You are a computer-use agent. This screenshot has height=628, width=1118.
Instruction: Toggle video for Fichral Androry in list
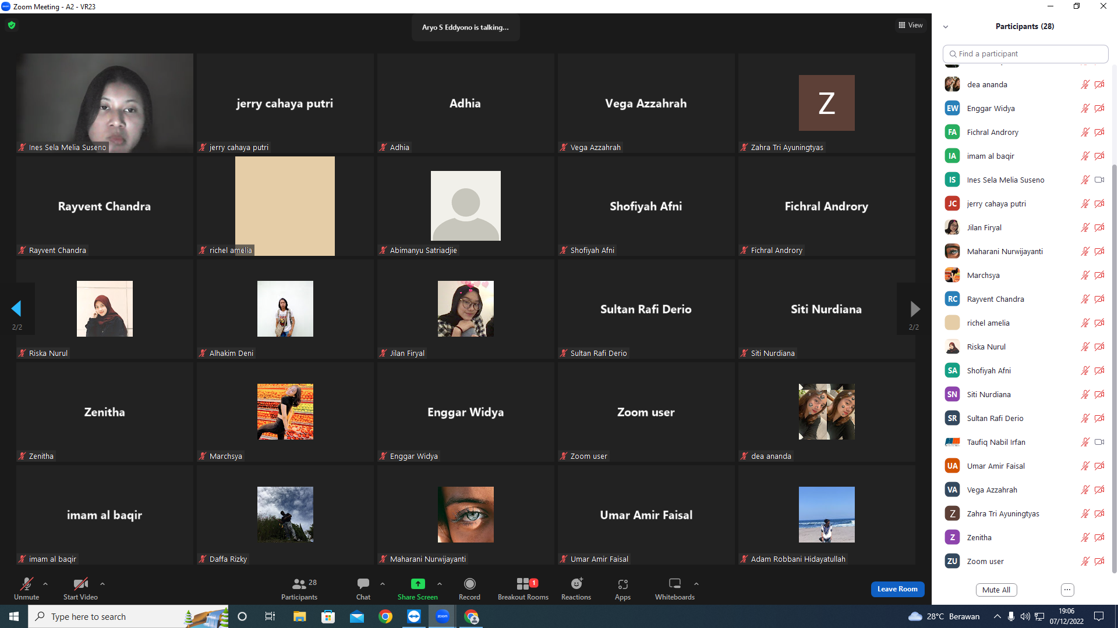pos(1099,132)
